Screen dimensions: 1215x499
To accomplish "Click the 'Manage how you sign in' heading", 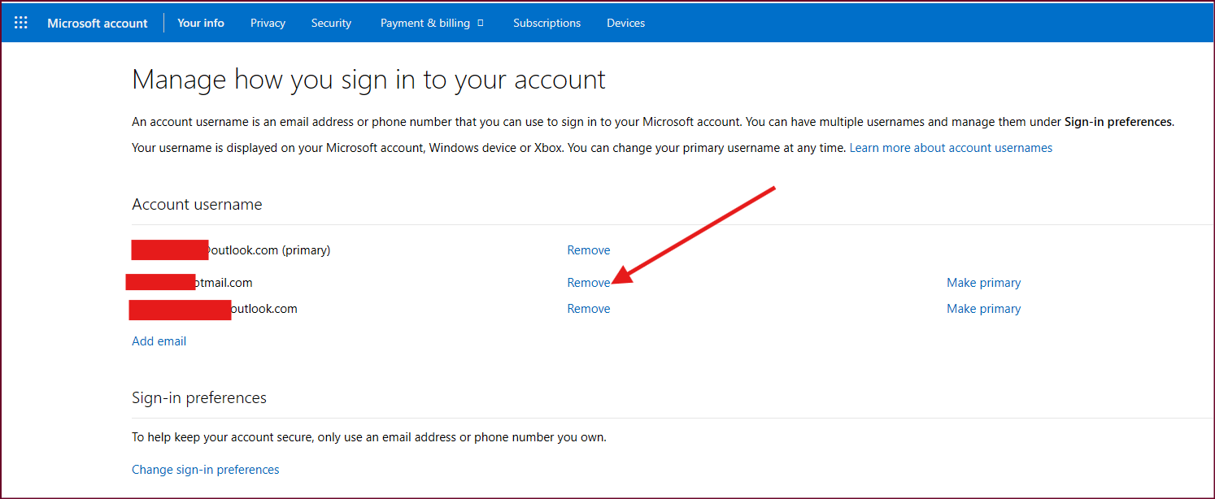I will pos(368,80).
